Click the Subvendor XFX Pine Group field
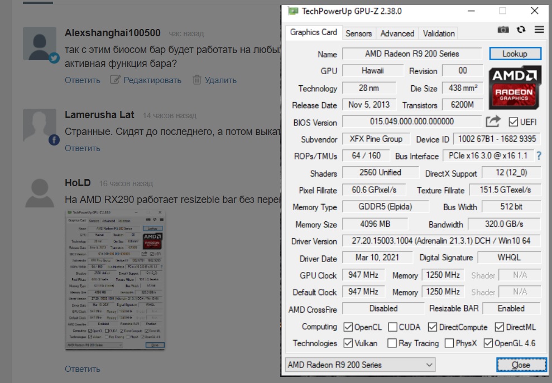552x383 pixels. click(376, 139)
